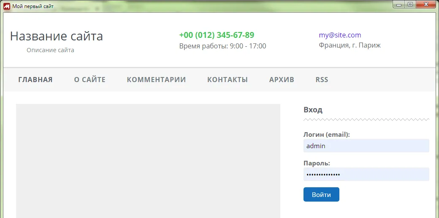
Task: Click the Описание сайта subtitle text
Action: pyautogui.click(x=50, y=50)
